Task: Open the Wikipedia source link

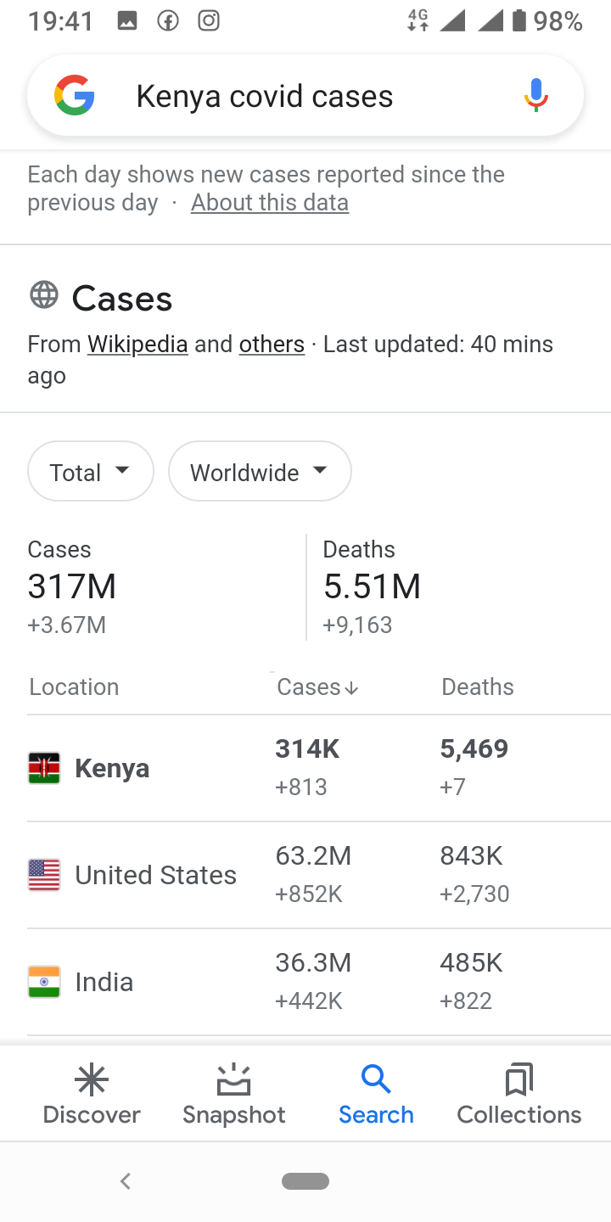Action: (137, 344)
